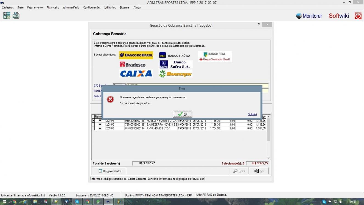Open the Windows Start button
The height and width of the screenshot is (205, 364).
tap(4, 202)
